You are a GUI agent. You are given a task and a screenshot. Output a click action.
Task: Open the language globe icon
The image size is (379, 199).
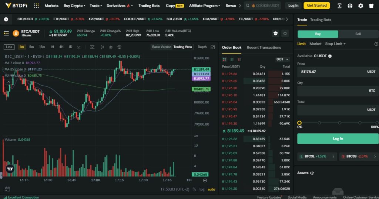click(350, 6)
